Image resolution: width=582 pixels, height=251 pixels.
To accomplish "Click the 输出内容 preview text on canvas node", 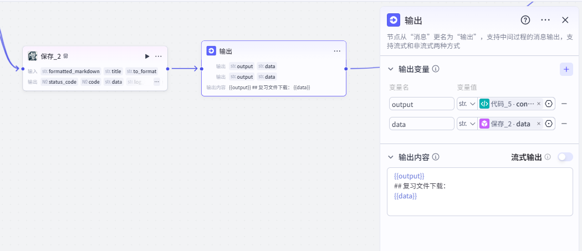I will (269, 88).
